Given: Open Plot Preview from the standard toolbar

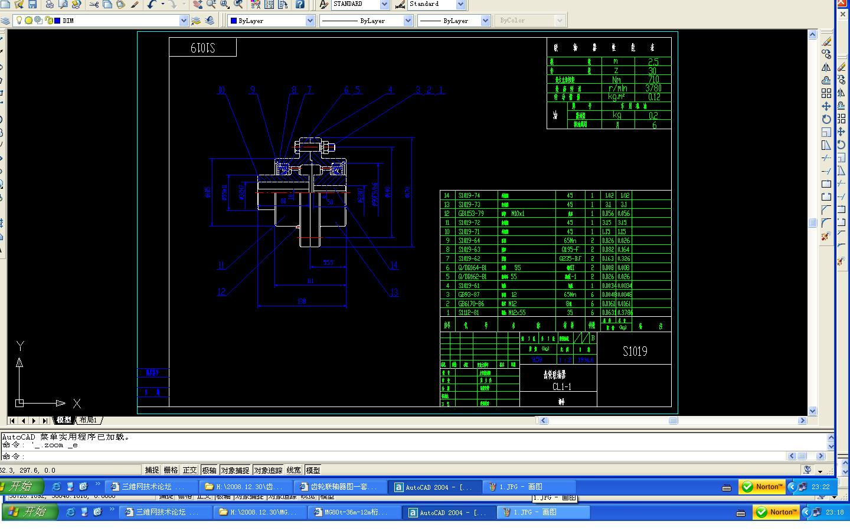Looking at the screenshot, I should 63,4.
